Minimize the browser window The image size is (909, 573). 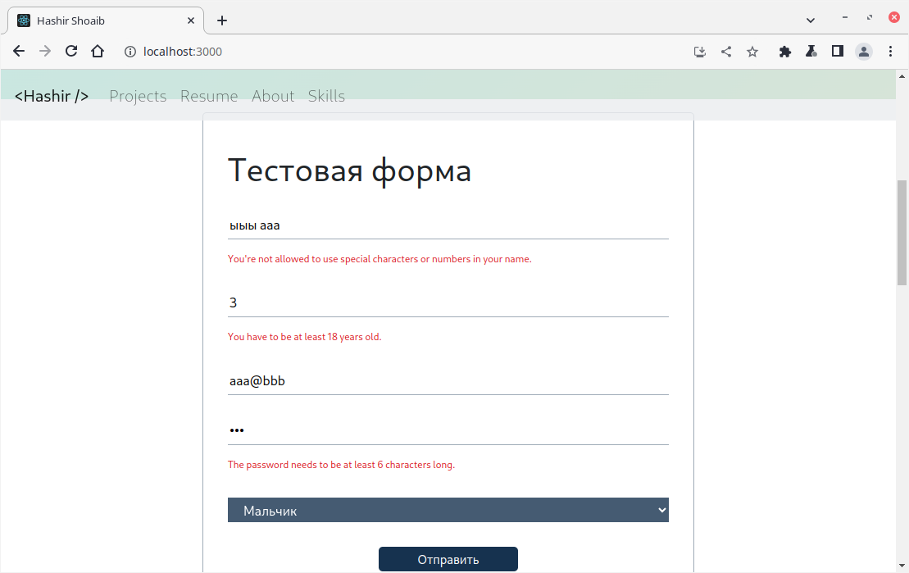[x=844, y=17]
